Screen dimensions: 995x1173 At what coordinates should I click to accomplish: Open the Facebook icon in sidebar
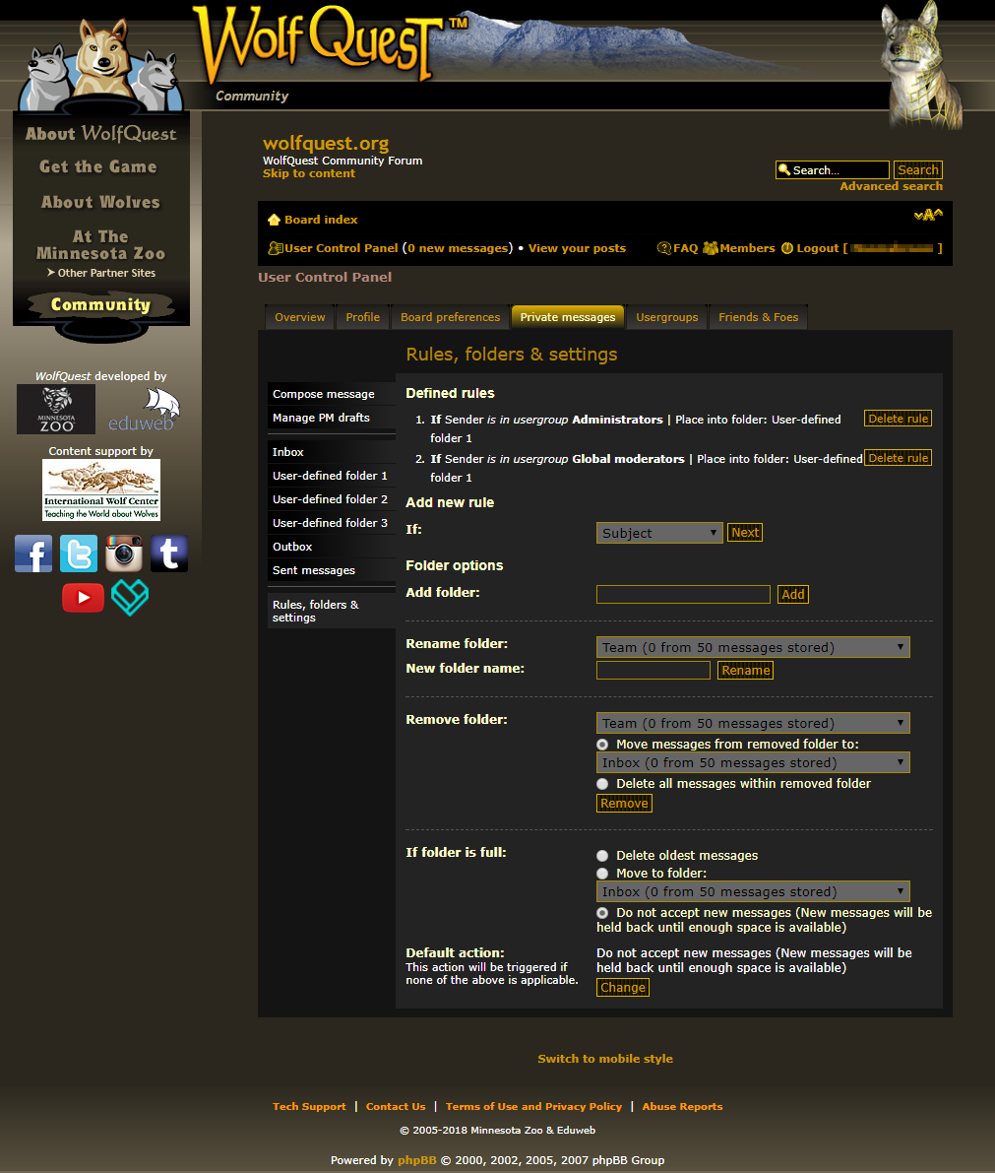pyautogui.click(x=33, y=554)
